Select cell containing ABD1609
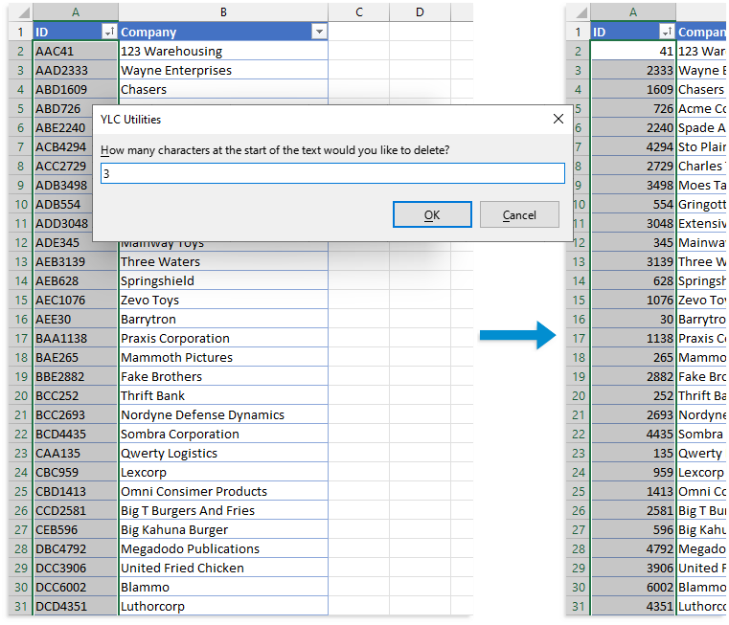 [x=76, y=89]
